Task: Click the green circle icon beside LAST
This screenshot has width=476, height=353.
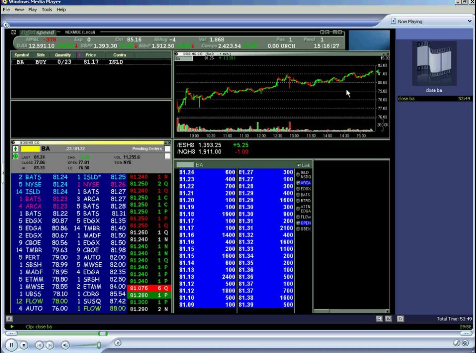Action: coord(16,157)
